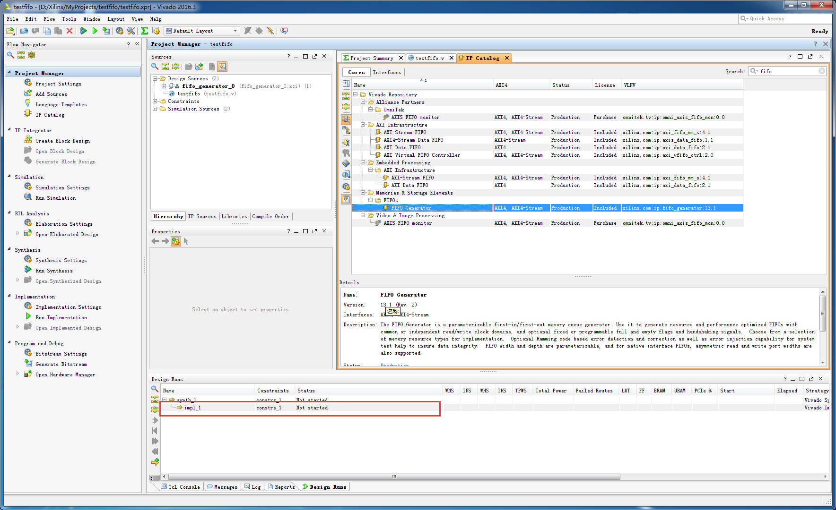Click the wrench and screwdriver toolbar icon
836x510 pixels.
131,31
